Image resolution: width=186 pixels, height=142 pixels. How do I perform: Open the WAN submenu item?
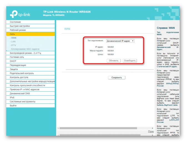pyautogui.click(x=13, y=38)
